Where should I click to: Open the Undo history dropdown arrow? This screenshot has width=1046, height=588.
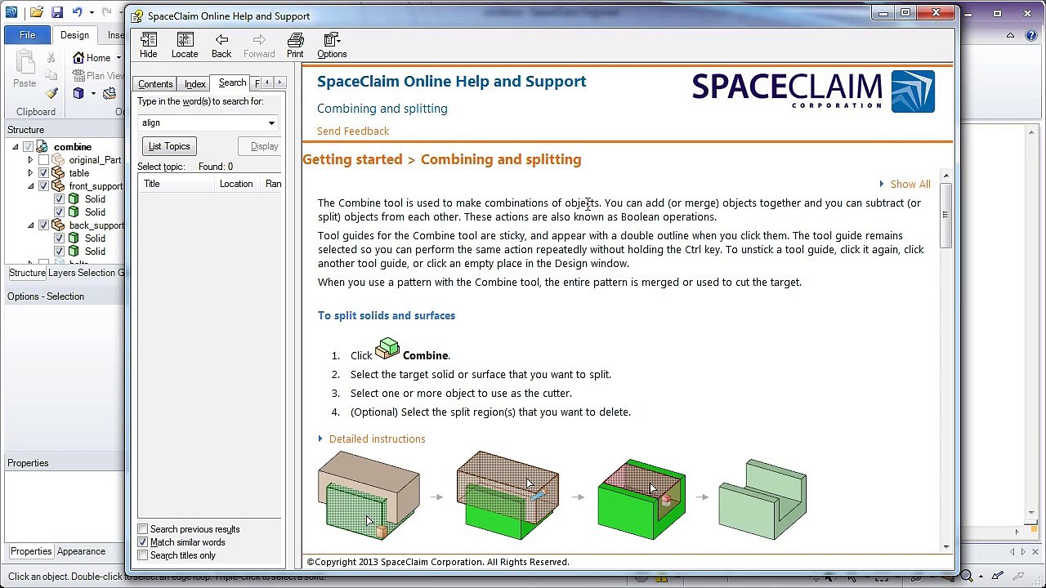click(90, 12)
